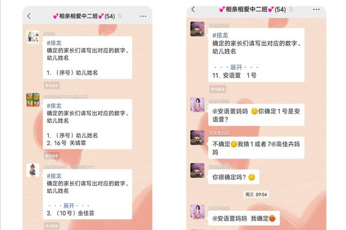The height and width of the screenshot is (230, 346).
Task: Tap back arrow in left chat header
Action: tap(29, 16)
